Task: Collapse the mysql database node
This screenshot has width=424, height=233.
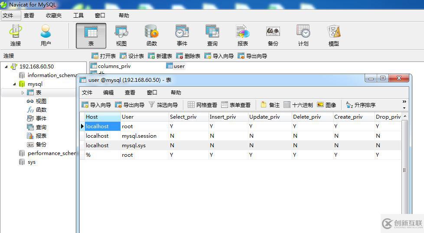Action: coord(15,84)
